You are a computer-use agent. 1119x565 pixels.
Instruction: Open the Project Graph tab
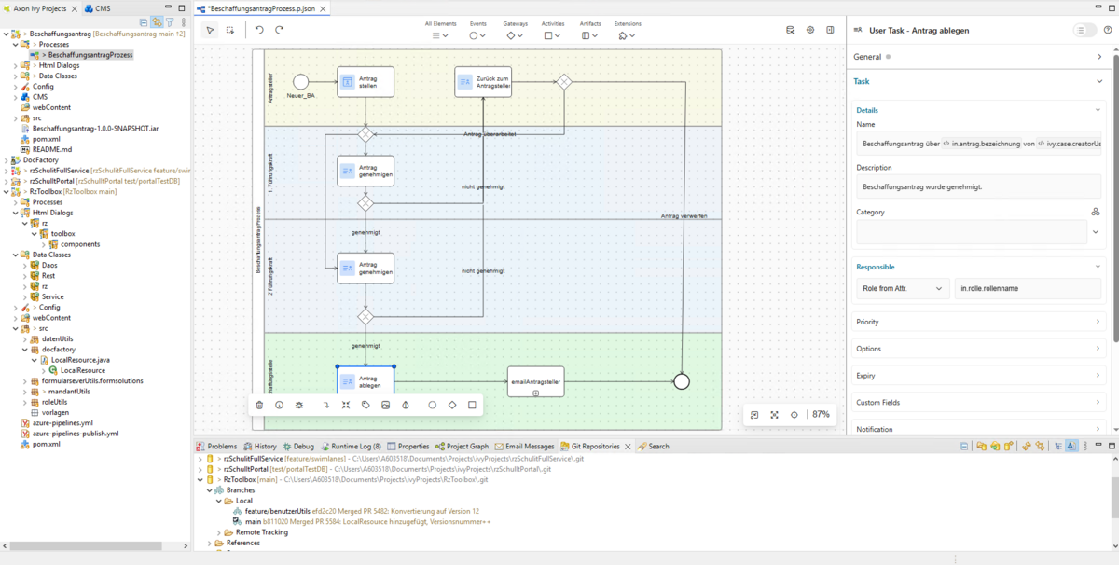point(463,447)
